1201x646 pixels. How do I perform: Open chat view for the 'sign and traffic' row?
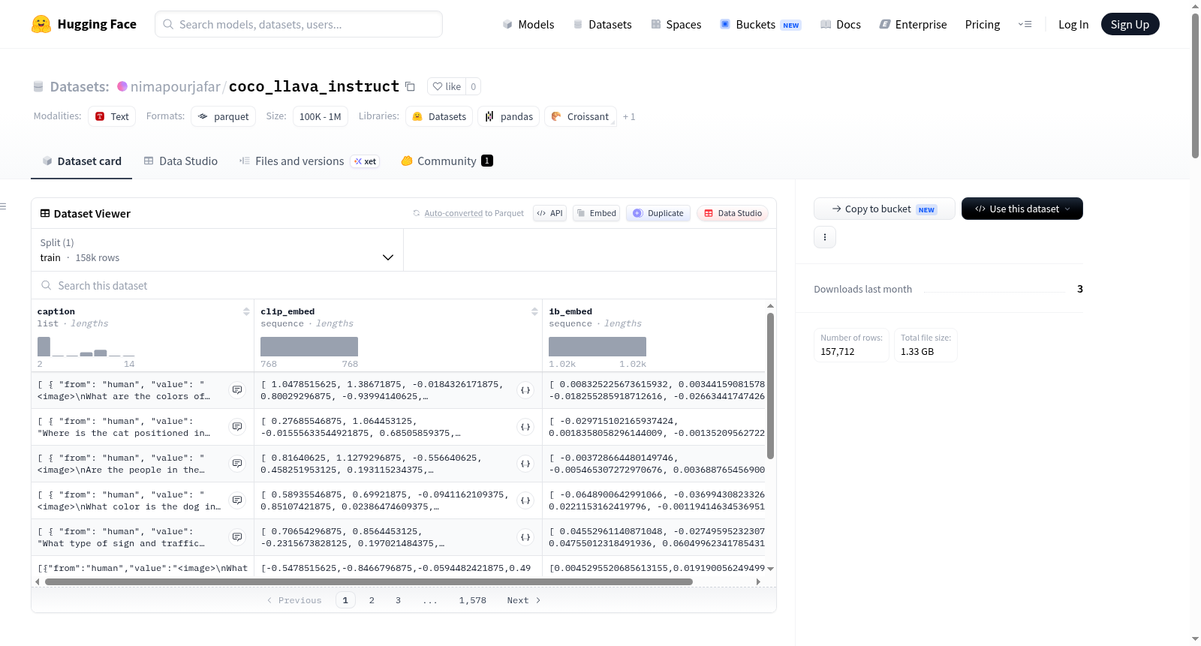(237, 537)
